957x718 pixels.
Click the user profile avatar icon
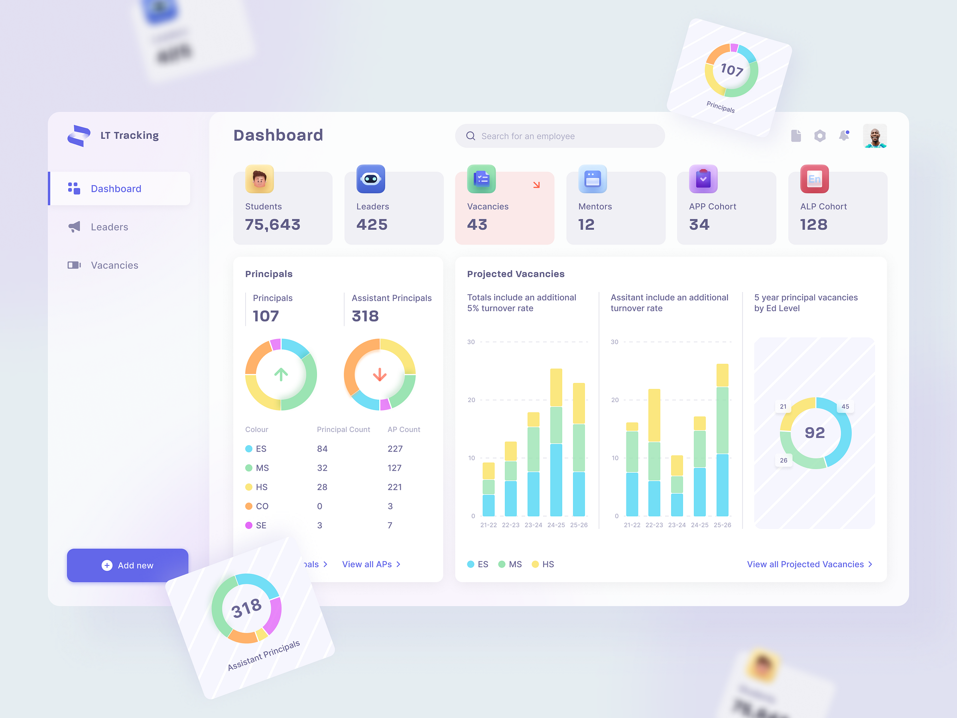coord(876,136)
